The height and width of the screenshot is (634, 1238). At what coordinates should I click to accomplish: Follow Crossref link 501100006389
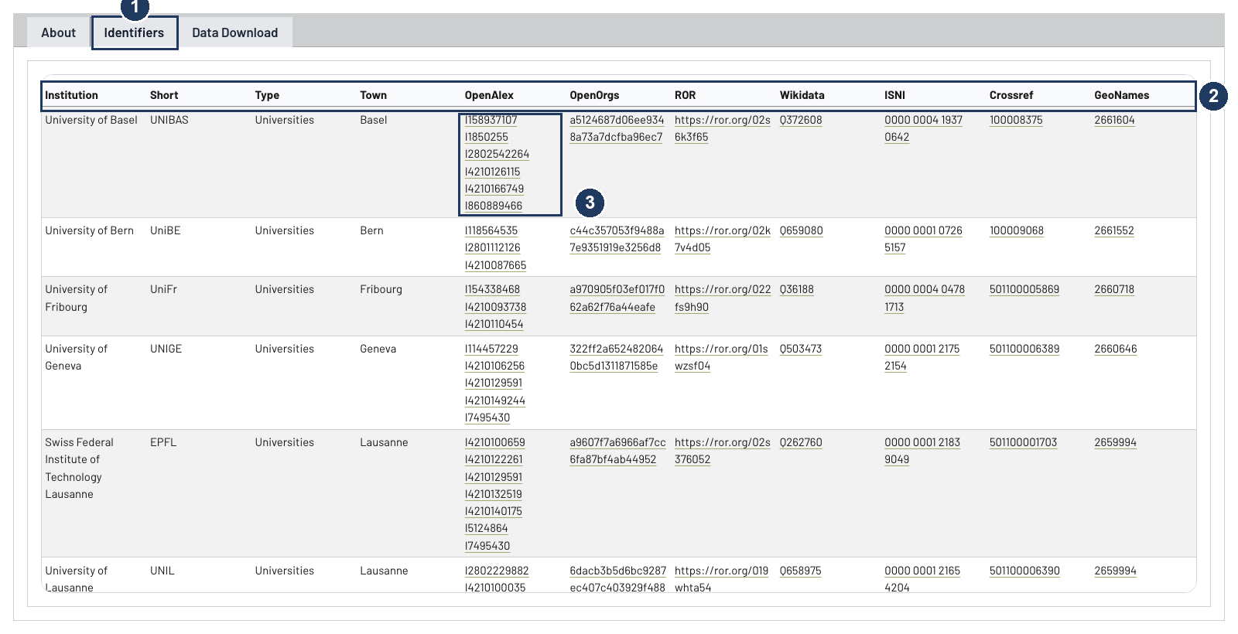pos(1024,349)
